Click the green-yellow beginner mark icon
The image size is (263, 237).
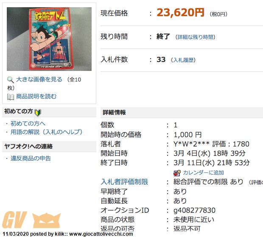coord(38,113)
